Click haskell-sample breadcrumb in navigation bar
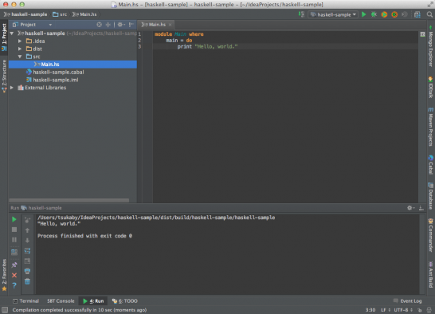 (x=25, y=14)
